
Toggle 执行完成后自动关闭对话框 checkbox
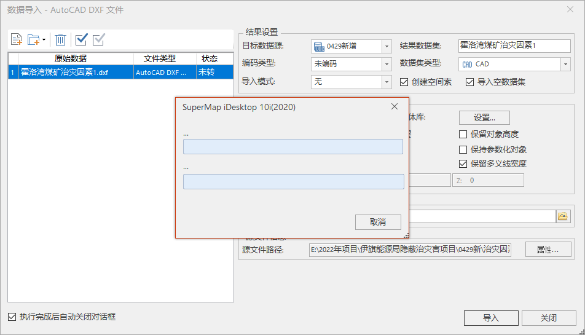(12, 317)
